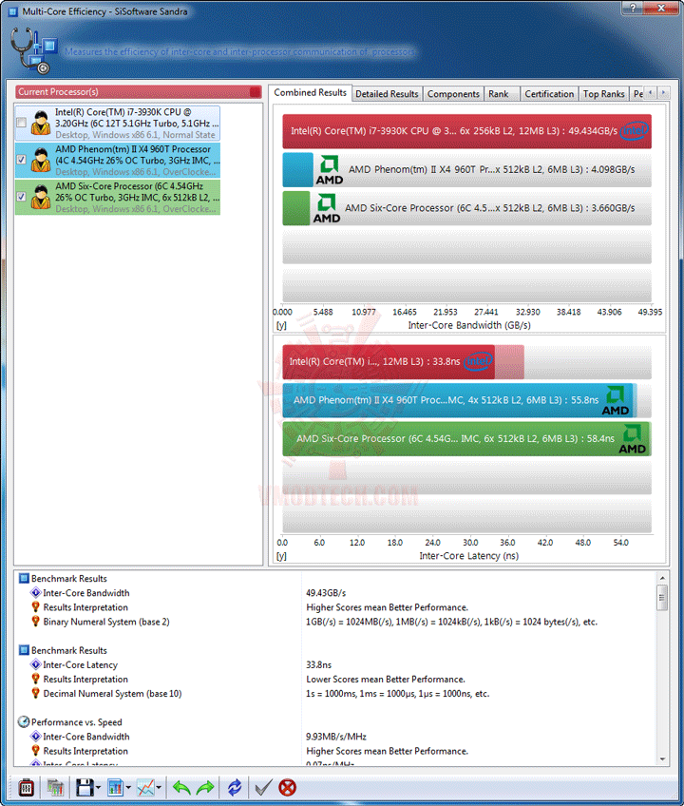Select the Performance vs. Speed heading
The height and width of the screenshot is (806, 684).
pos(77,722)
